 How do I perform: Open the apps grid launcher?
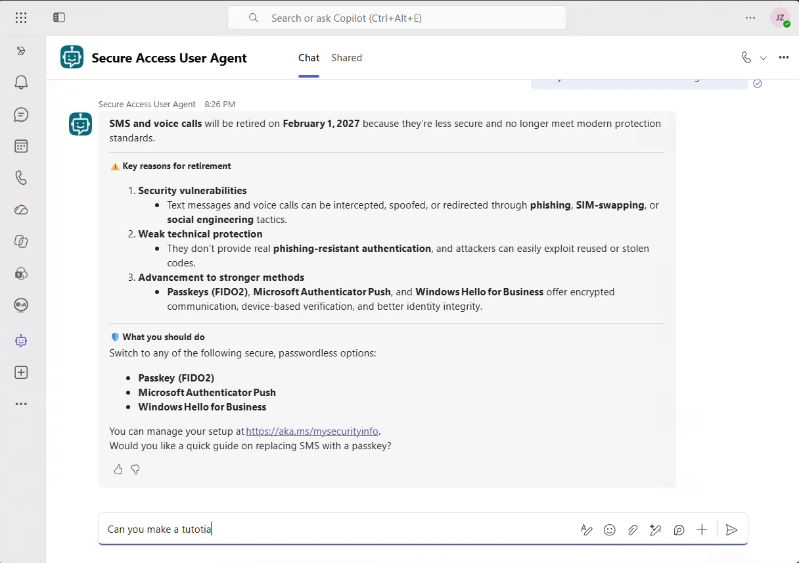coord(21,18)
